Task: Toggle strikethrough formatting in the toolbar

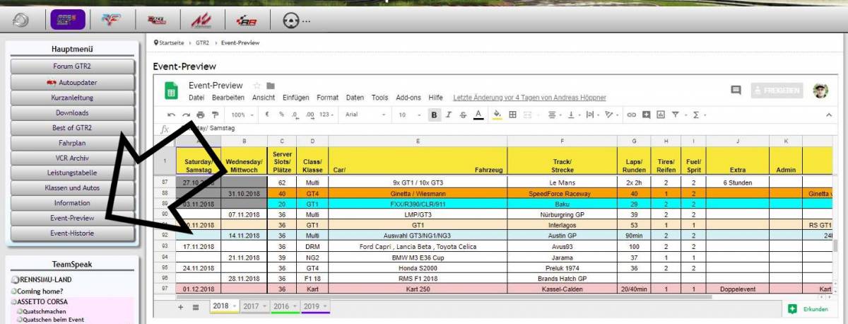Action: (463, 115)
